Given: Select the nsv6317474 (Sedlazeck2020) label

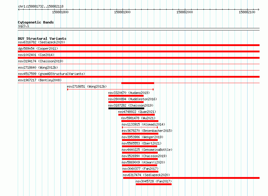Looking at the screenshot, I should point(146,175).
